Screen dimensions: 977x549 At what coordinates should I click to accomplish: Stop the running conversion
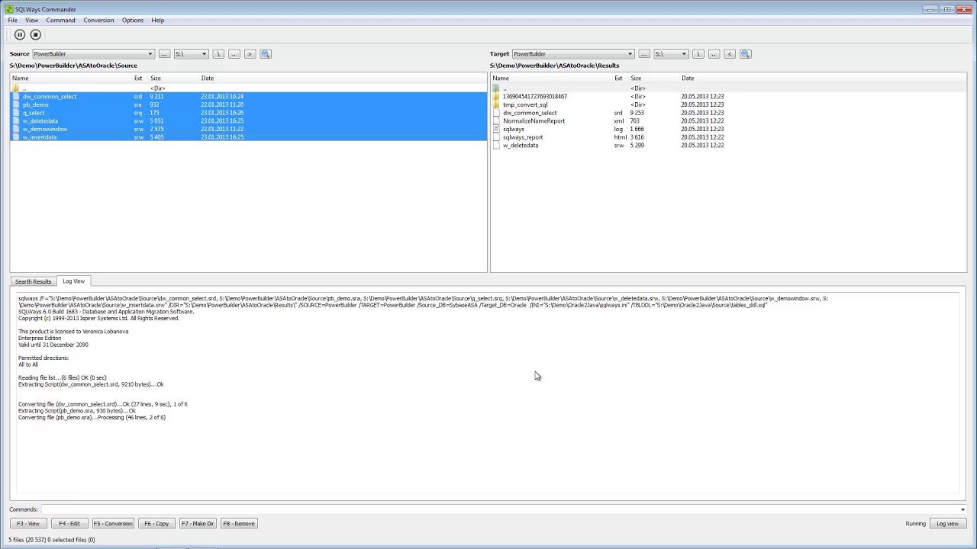click(35, 34)
